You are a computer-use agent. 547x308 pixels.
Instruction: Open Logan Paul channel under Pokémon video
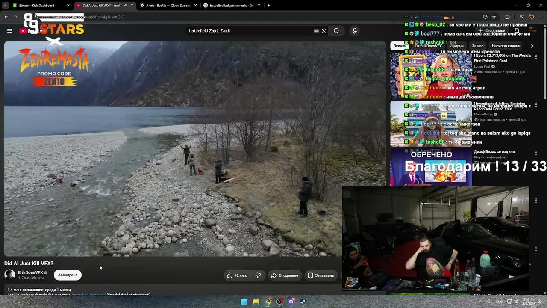pos(483,67)
